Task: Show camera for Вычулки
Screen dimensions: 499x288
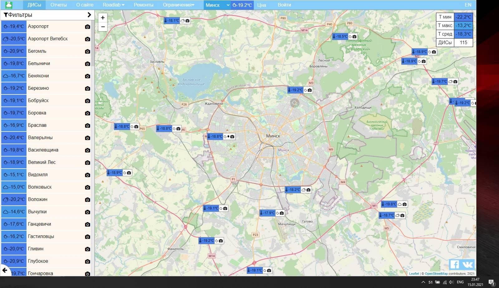Action: 88,212
